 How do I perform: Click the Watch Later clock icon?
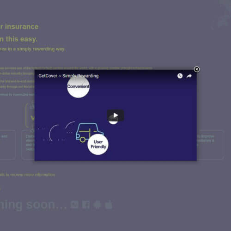point(180,76)
